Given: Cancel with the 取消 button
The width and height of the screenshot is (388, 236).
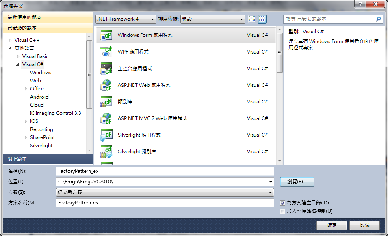Looking at the screenshot, I should click(364, 225).
